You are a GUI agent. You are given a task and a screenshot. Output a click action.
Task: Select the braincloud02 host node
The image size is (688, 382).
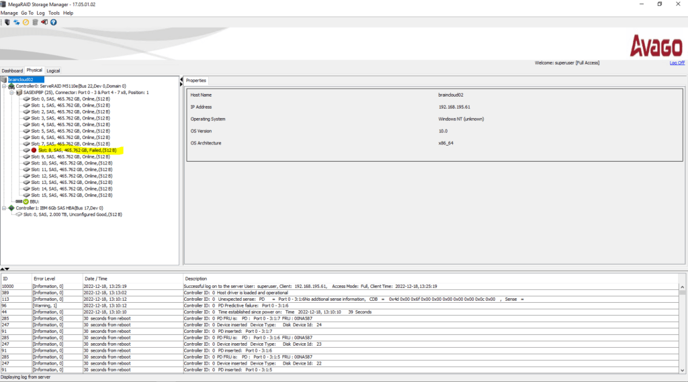pyautogui.click(x=26, y=80)
